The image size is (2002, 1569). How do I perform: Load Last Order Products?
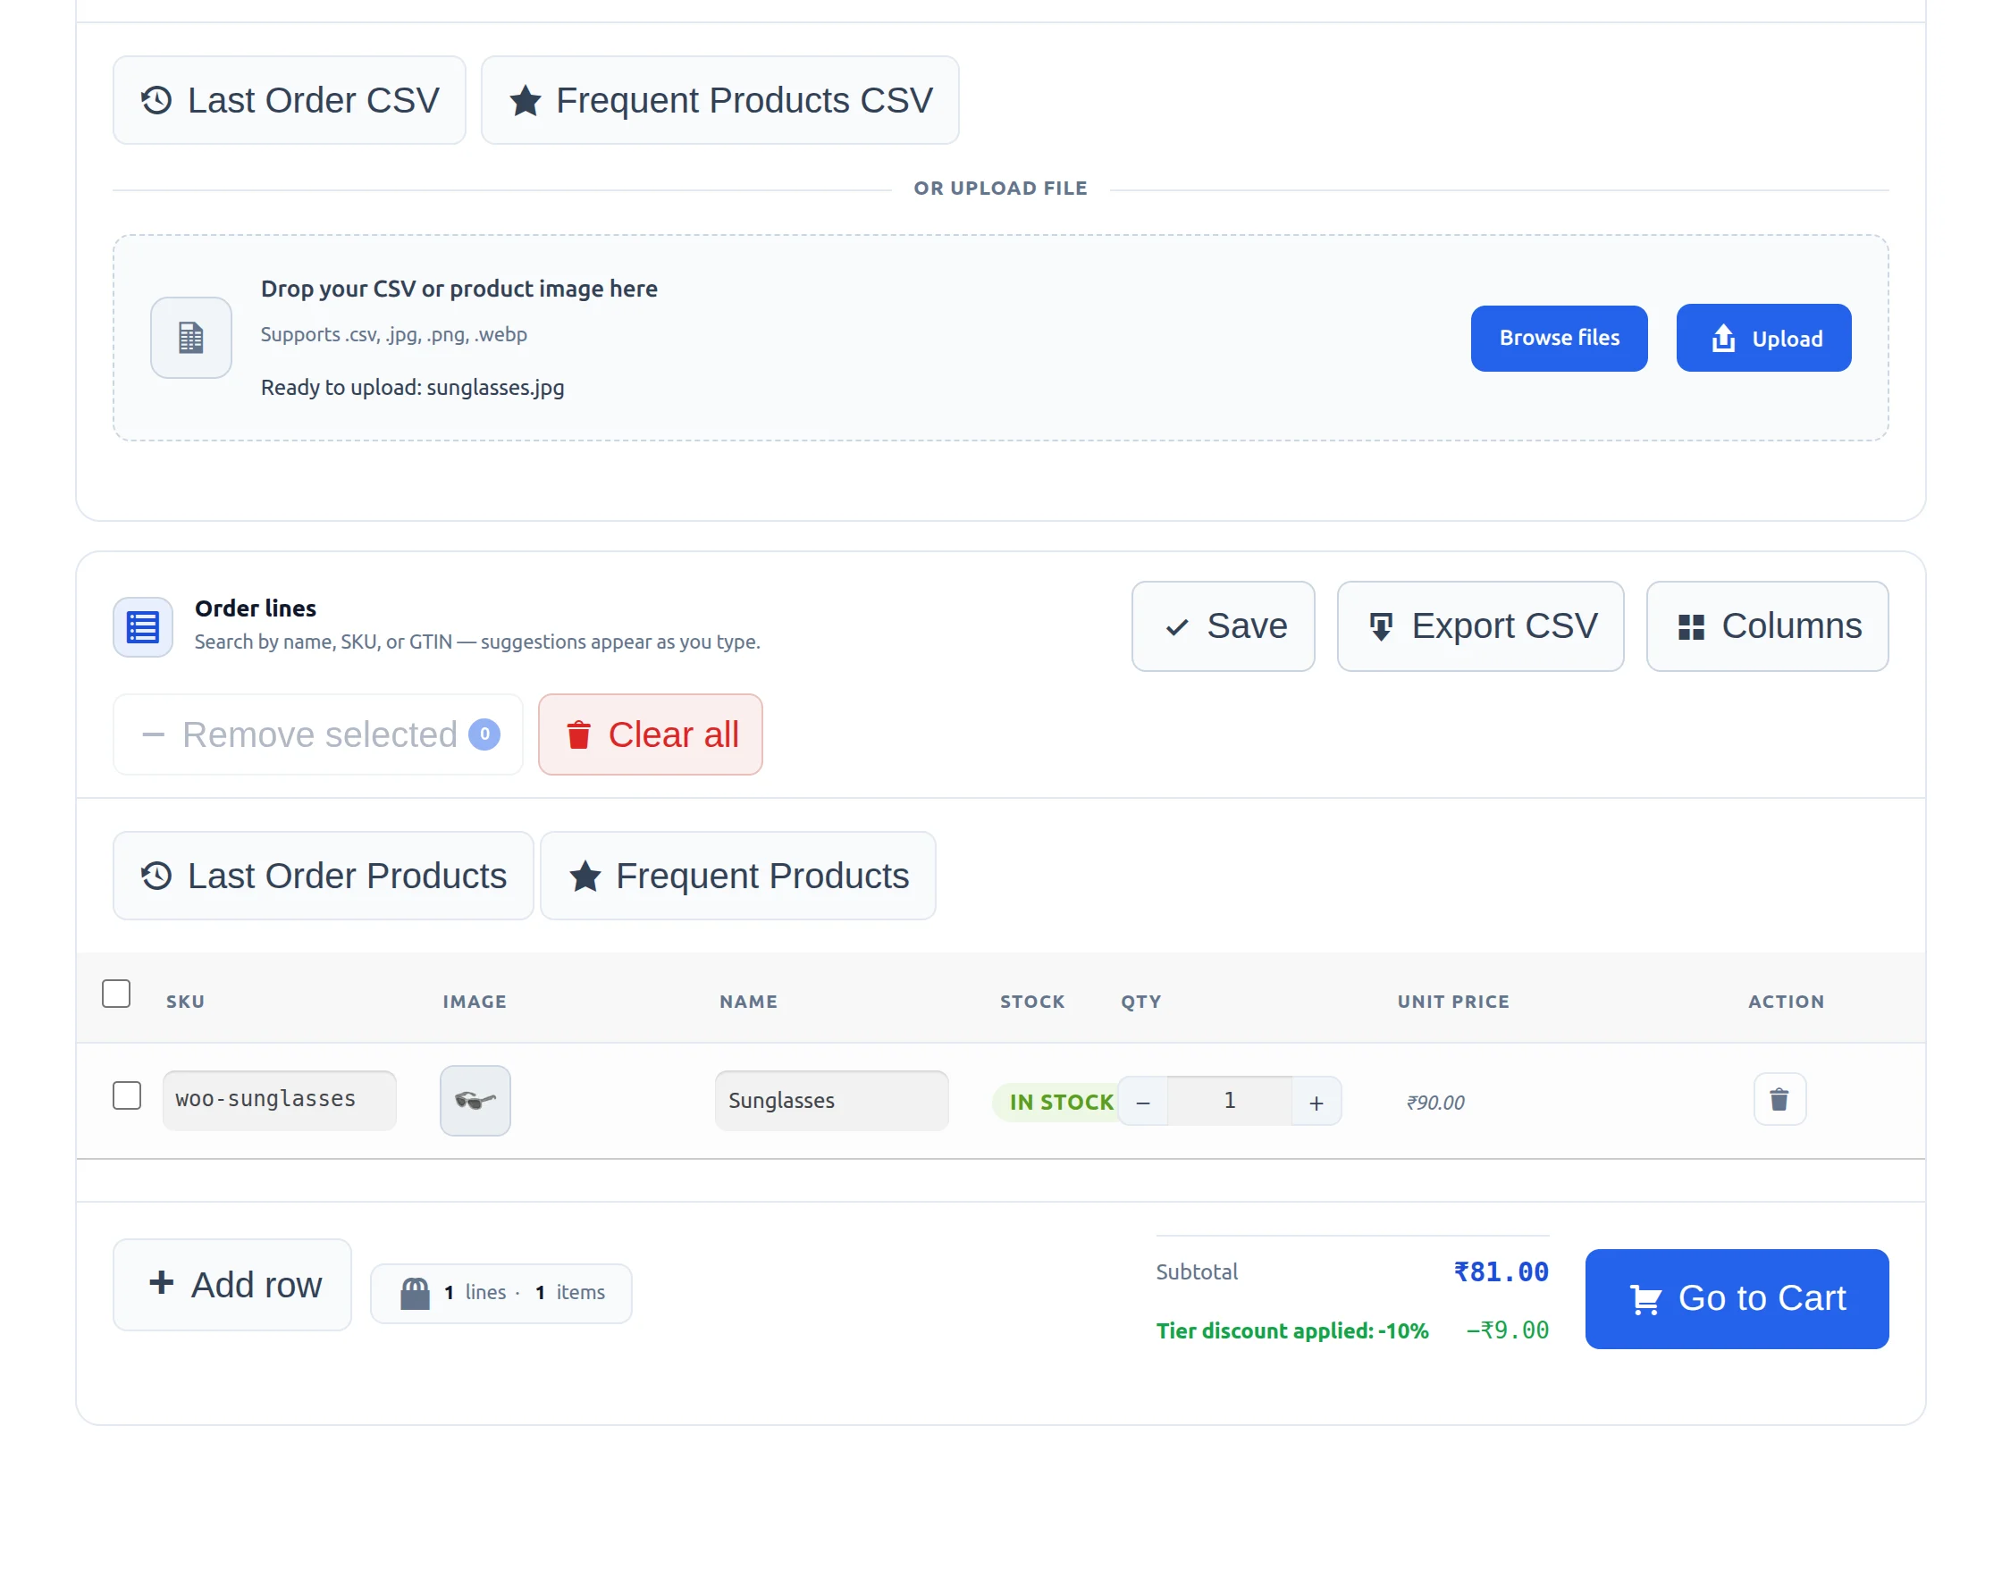[323, 876]
